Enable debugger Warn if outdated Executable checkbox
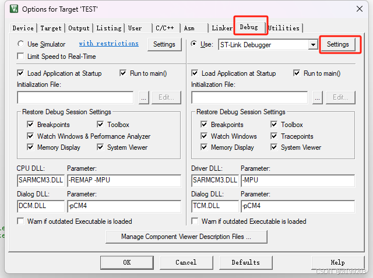The height and width of the screenshot is (278, 373). pos(195,221)
